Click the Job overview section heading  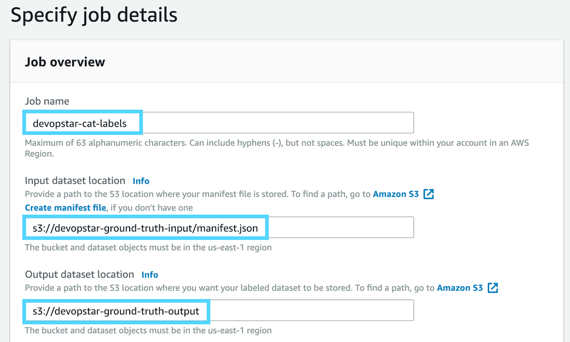point(65,62)
